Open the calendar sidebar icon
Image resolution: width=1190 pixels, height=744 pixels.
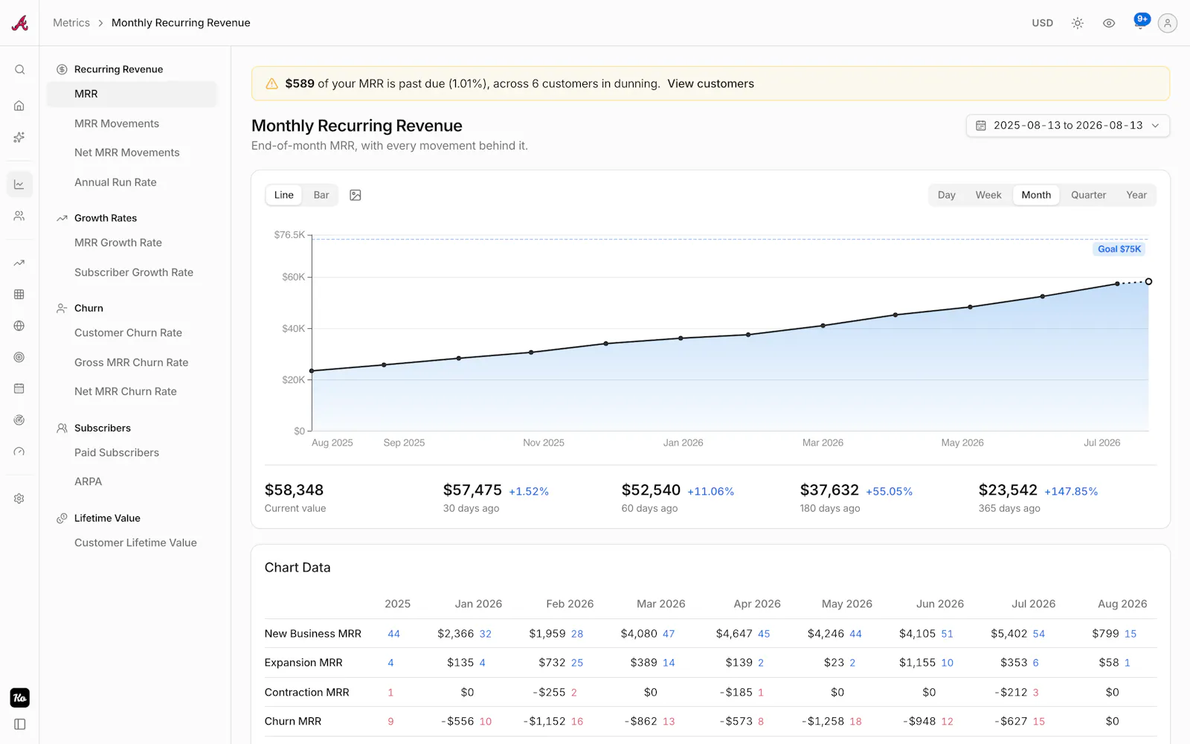pos(19,388)
